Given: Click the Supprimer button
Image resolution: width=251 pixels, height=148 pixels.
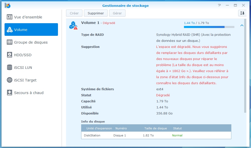Looking at the screenshot, I should pyautogui.click(x=96, y=13).
